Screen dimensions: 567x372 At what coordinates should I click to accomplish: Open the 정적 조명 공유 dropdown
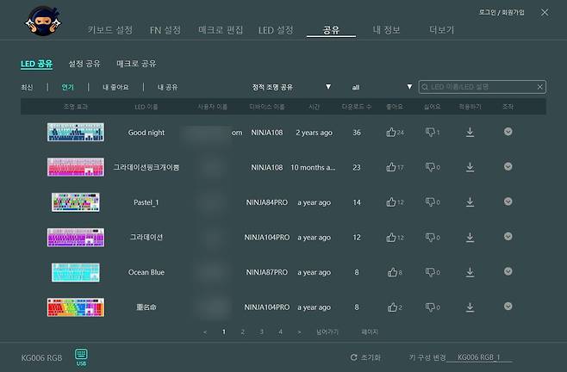tap(327, 87)
